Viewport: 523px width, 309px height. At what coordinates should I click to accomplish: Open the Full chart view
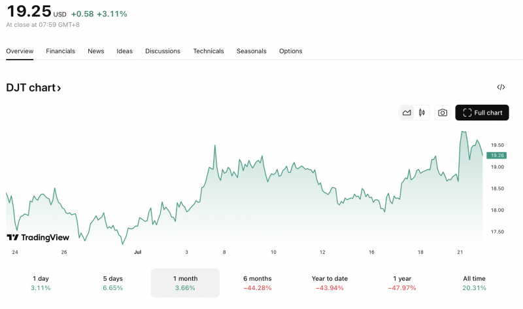coord(482,113)
